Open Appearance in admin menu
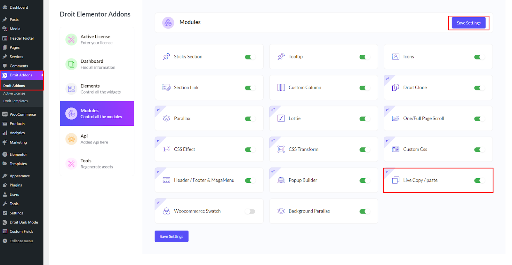 (21, 176)
